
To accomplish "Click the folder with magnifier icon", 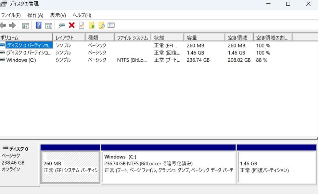I will [102, 25].
